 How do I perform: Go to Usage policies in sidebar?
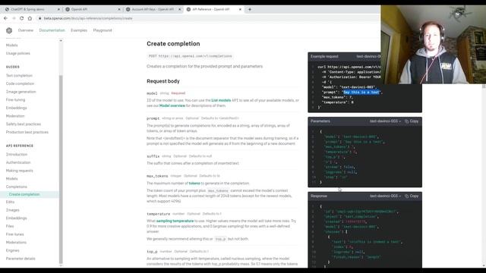click(18, 53)
